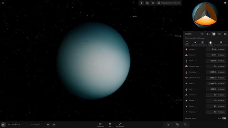Expand the Iron row dropdown arrow
Screen dimensions: 228x128
196,49
